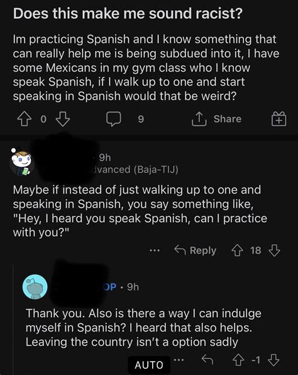Click the Share label on the post
Viewport: 298px width, 375px height.
228,119
